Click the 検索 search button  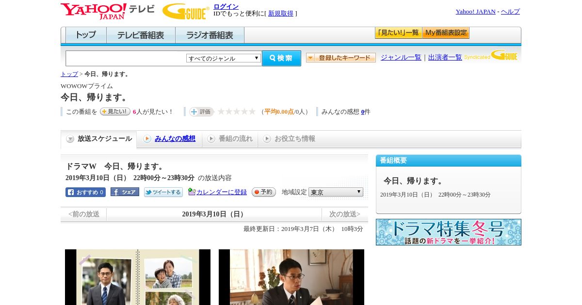(x=281, y=58)
